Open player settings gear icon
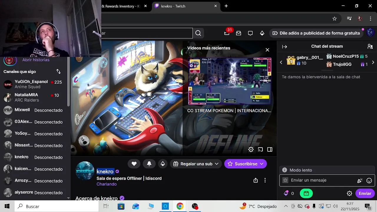377x212 pixels. 251,150
